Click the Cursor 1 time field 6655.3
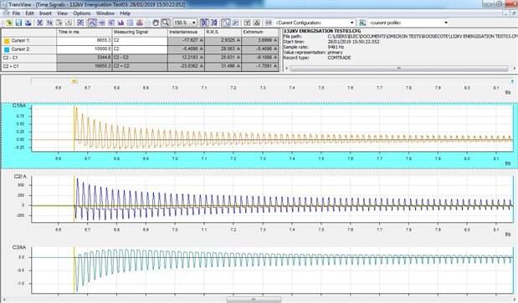The width and height of the screenshot is (518, 303). coord(85,41)
